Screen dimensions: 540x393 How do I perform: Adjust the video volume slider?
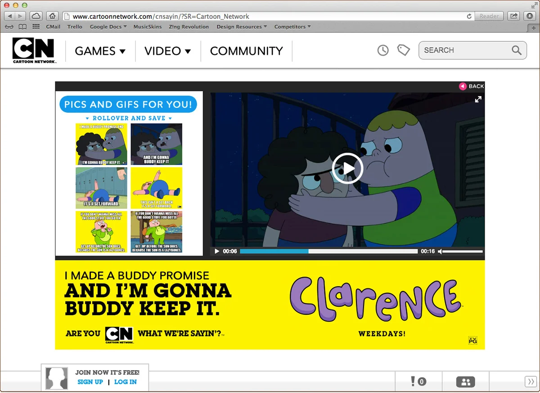click(x=463, y=252)
